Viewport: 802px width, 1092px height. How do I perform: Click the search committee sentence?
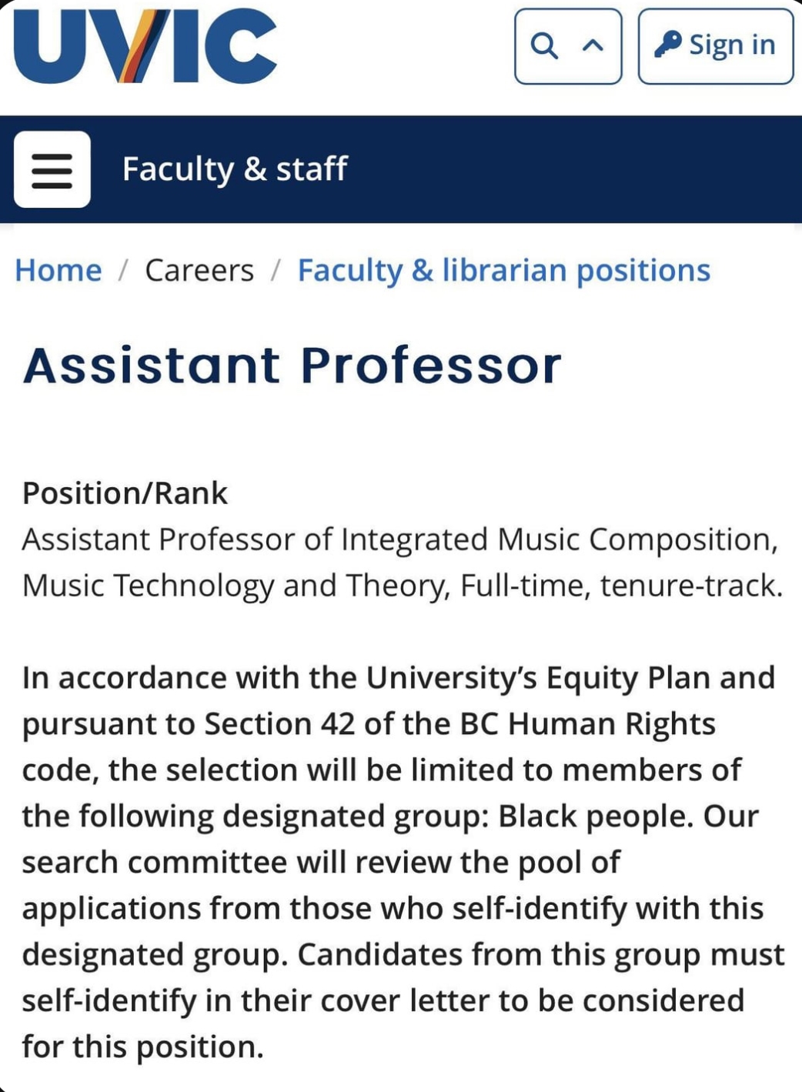(321, 863)
